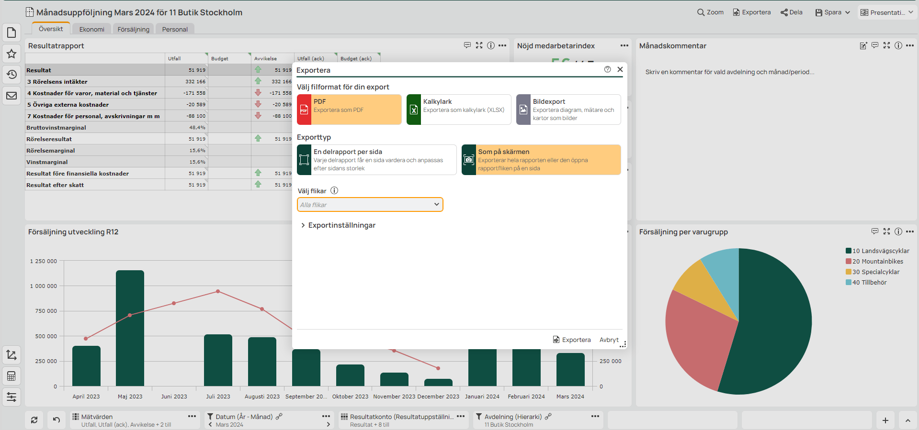Viewport: 919px width, 430px height.
Task: Click the Mätvärden filter box
Action: [135, 420]
